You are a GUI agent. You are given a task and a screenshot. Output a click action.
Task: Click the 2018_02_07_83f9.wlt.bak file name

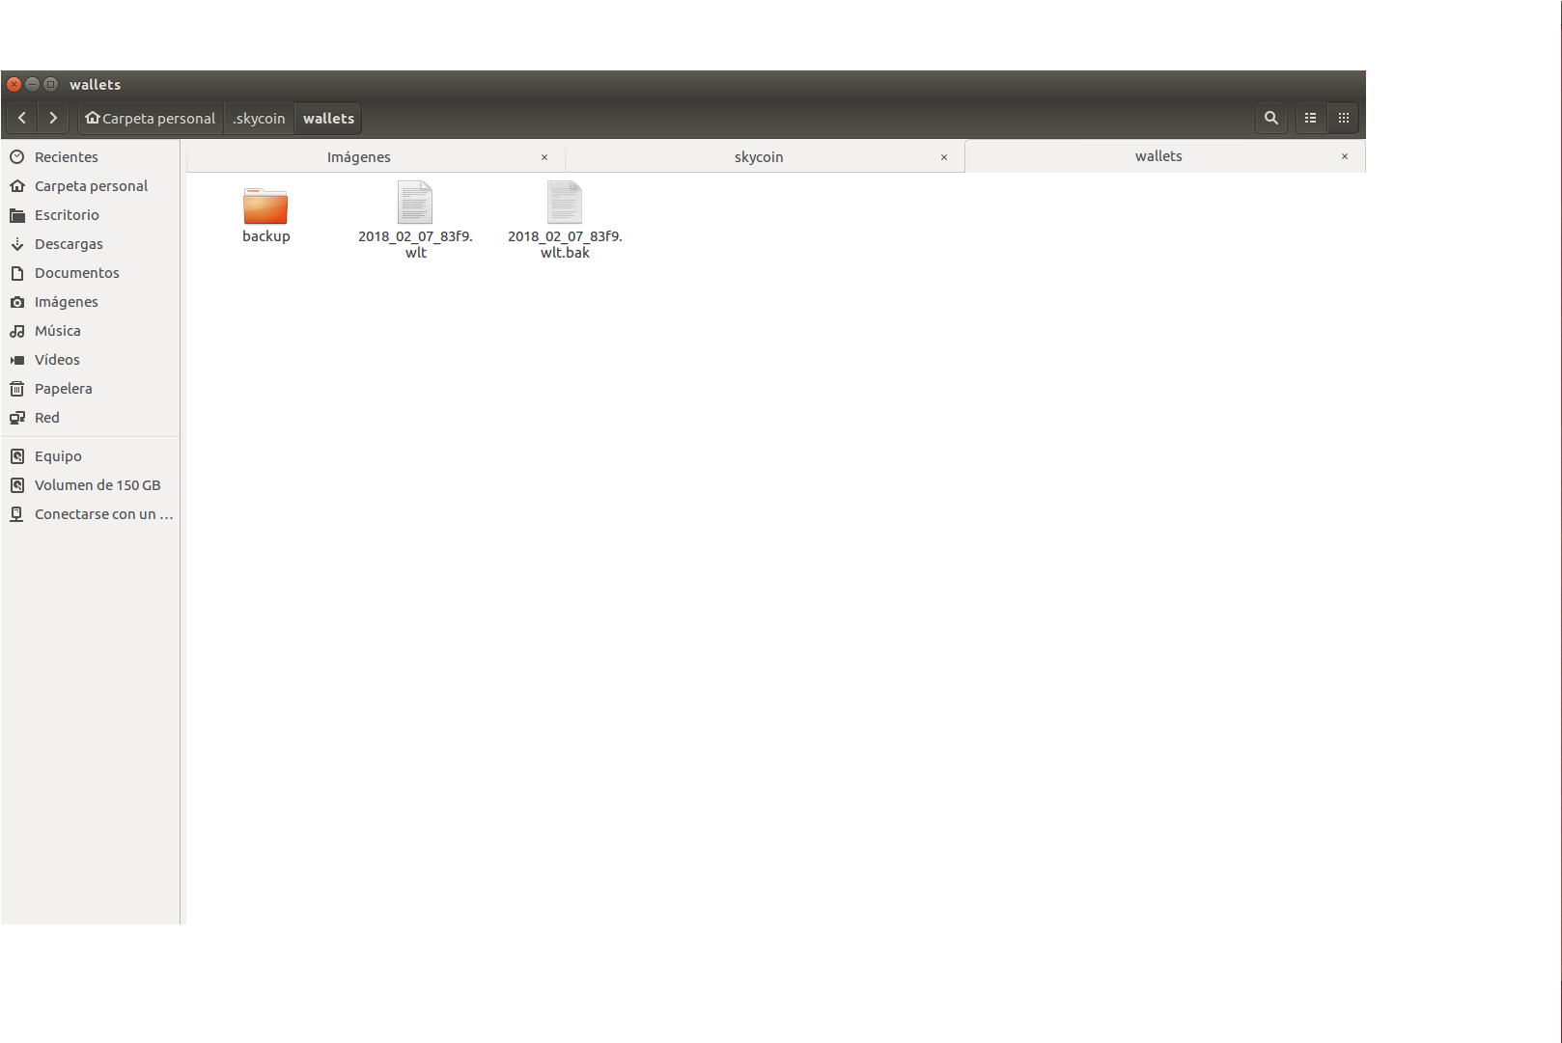tap(565, 244)
